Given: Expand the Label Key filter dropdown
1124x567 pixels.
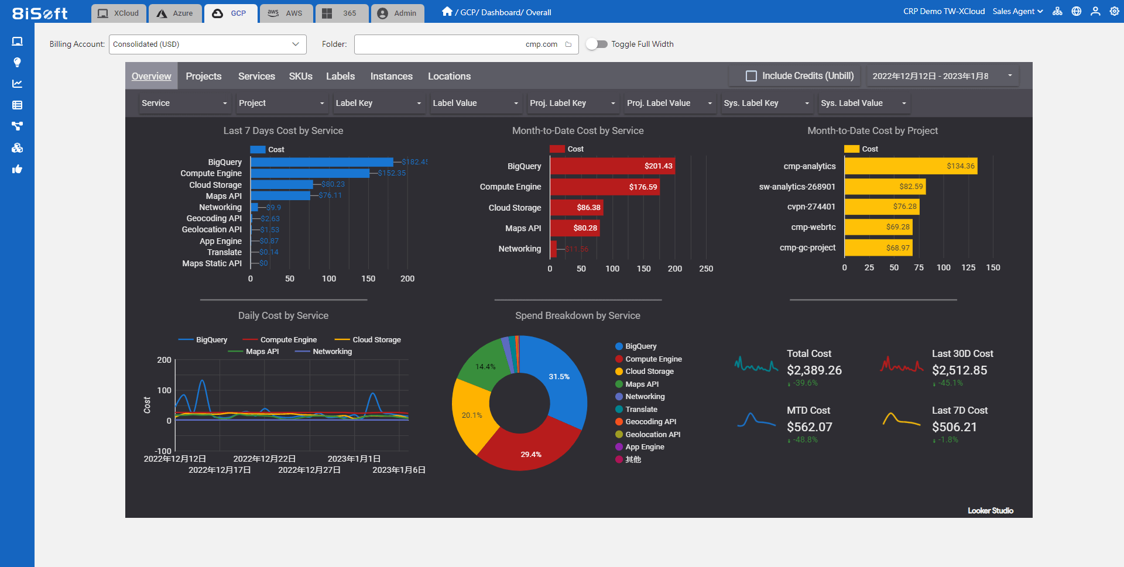Looking at the screenshot, I should coord(378,103).
